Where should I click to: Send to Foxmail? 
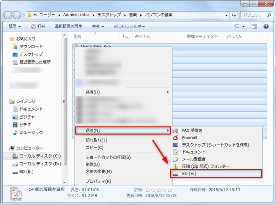point(217,138)
